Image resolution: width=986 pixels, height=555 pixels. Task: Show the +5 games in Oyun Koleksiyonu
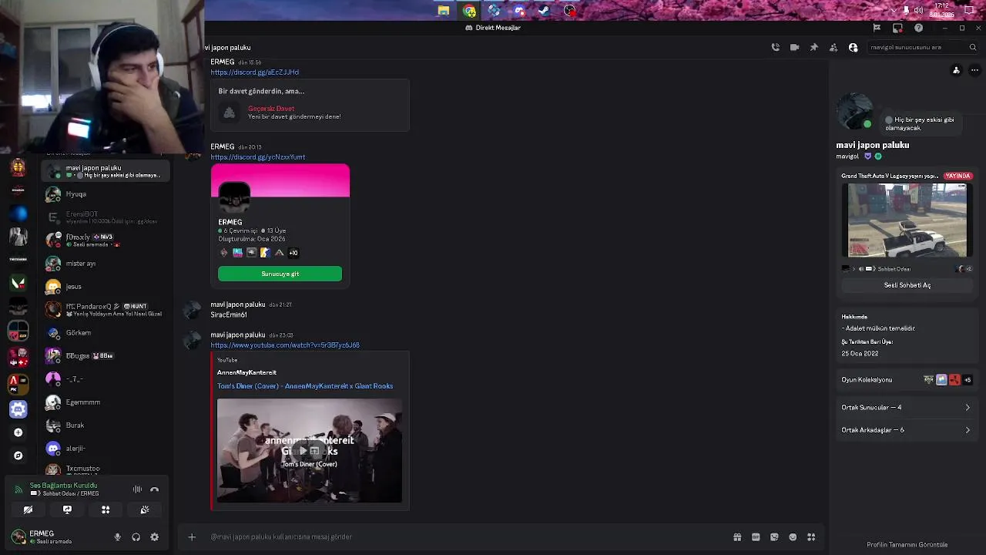click(968, 380)
